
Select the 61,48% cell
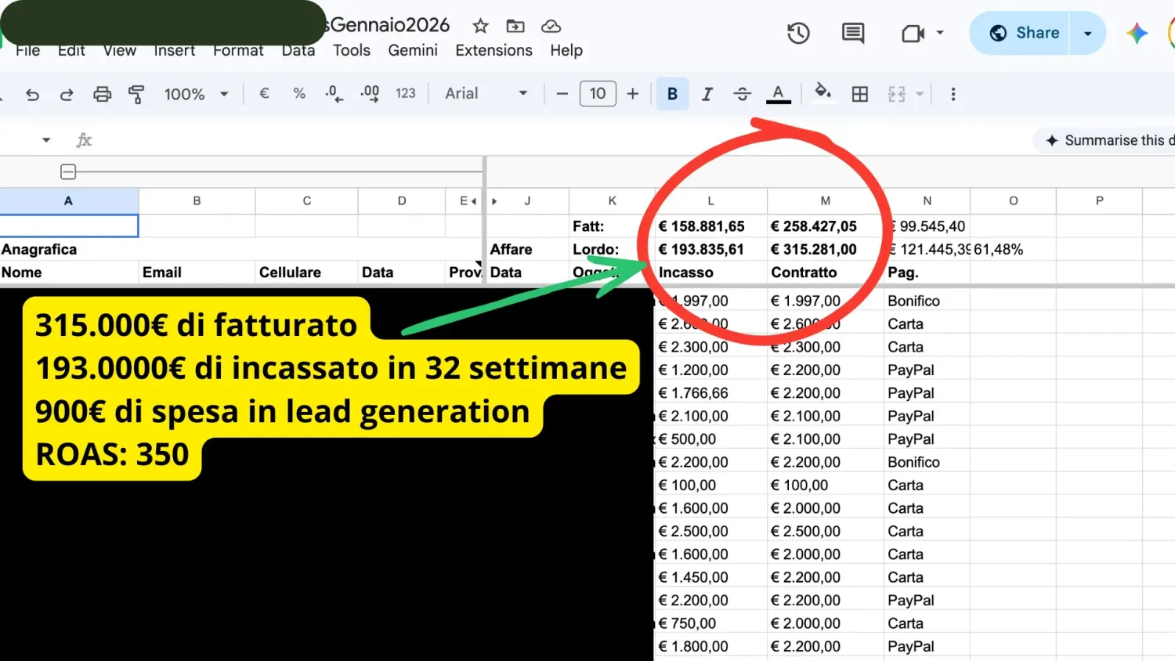point(1013,249)
